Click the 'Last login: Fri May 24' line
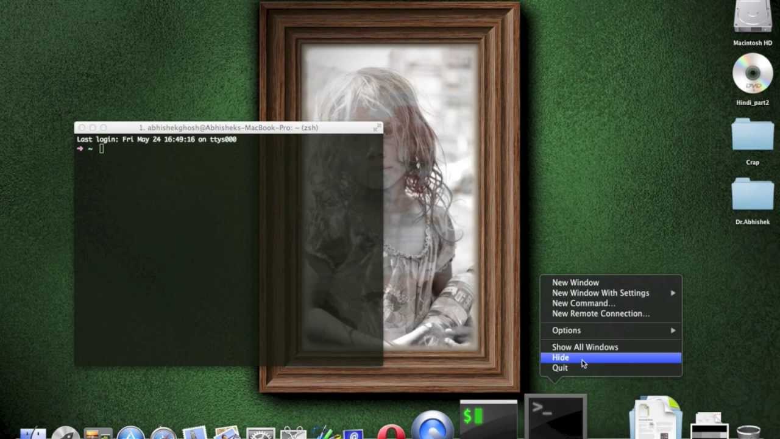The width and height of the screenshot is (780, 439). tap(157, 139)
